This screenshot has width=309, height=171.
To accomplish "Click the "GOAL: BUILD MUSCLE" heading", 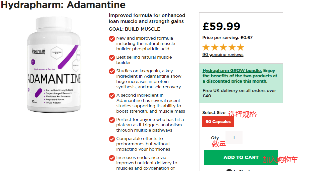I will tap(134, 29).
